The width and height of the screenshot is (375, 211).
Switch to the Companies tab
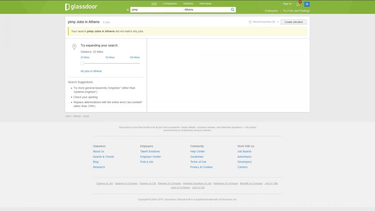pos(170,4)
